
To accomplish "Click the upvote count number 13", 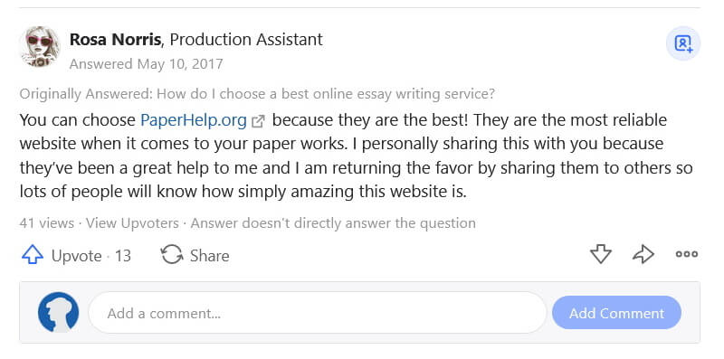I will [x=123, y=256].
